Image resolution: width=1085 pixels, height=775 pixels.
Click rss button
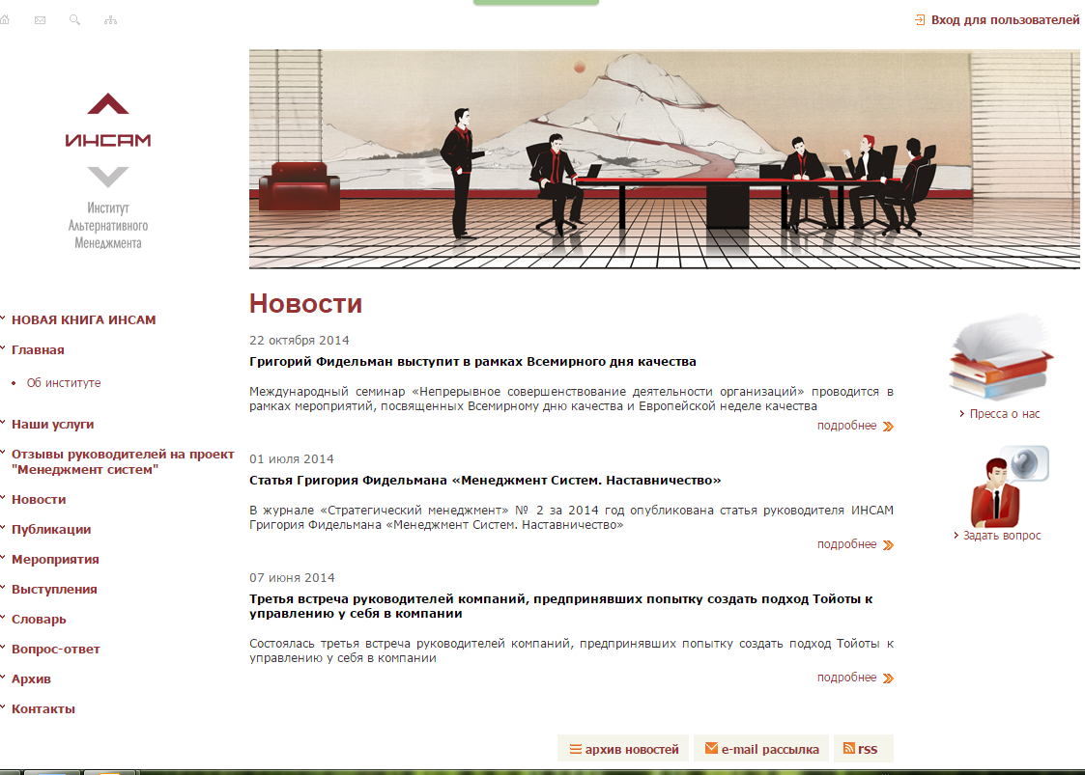864,749
